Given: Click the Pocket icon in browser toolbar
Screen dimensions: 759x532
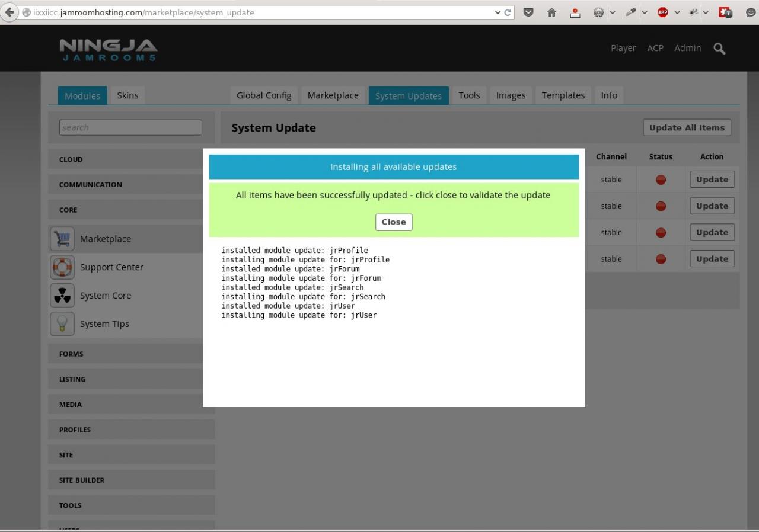Looking at the screenshot, I should (x=528, y=12).
